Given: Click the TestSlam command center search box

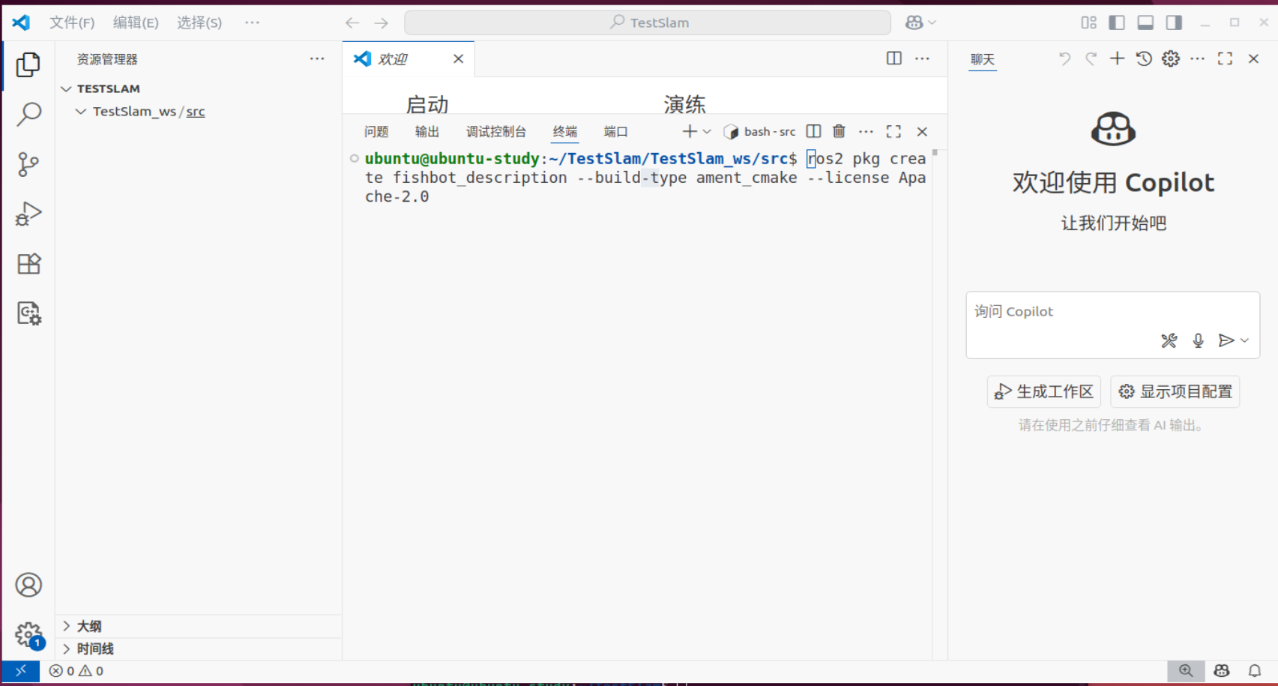Looking at the screenshot, I should 648,23.
